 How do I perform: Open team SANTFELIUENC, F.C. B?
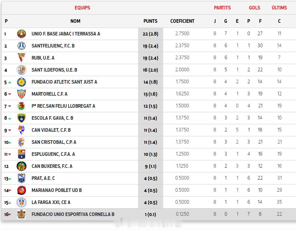[53, 46]
